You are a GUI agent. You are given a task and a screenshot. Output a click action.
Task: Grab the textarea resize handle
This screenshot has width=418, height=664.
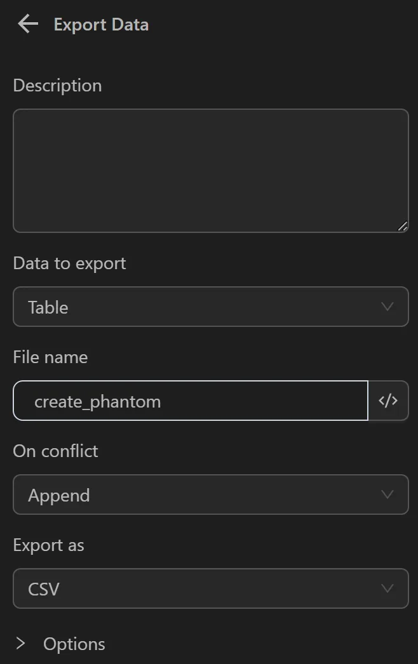[403, 225]
